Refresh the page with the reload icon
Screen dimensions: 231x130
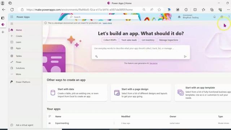(12, 10)
